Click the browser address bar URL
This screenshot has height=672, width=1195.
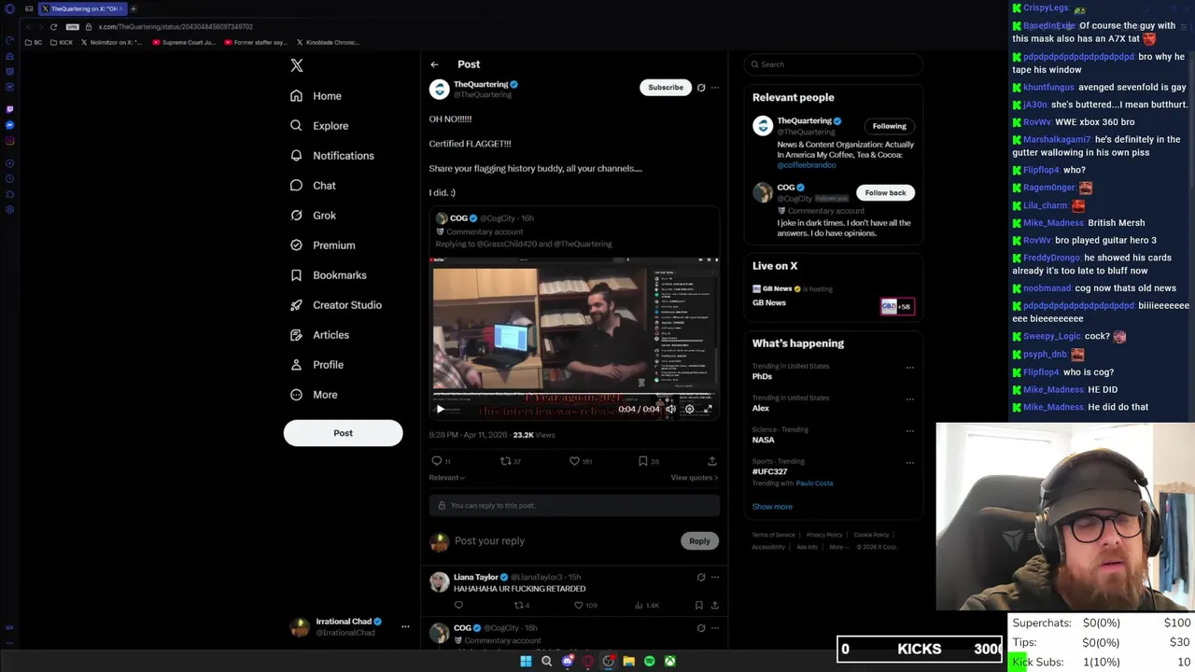pos(176,27)
